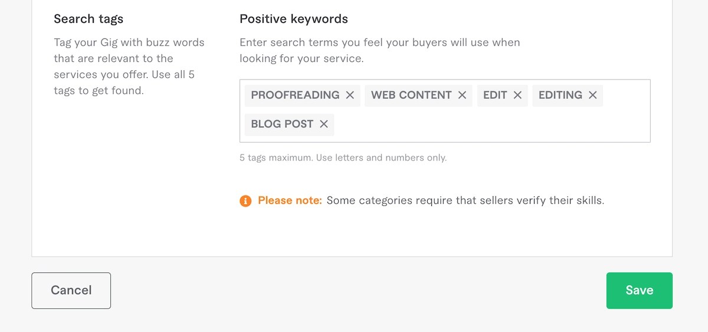Viewport: 708px width, 332px height.
Task: Select the PROOFREADING tag label
Action: (x=295, y=95)
